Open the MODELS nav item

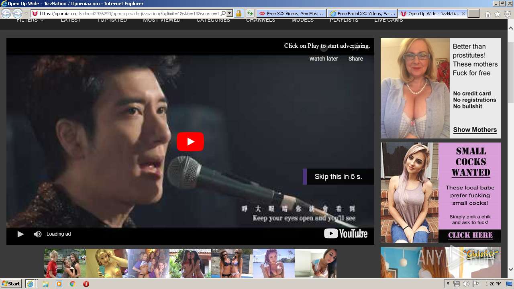(x=302, y=20)
